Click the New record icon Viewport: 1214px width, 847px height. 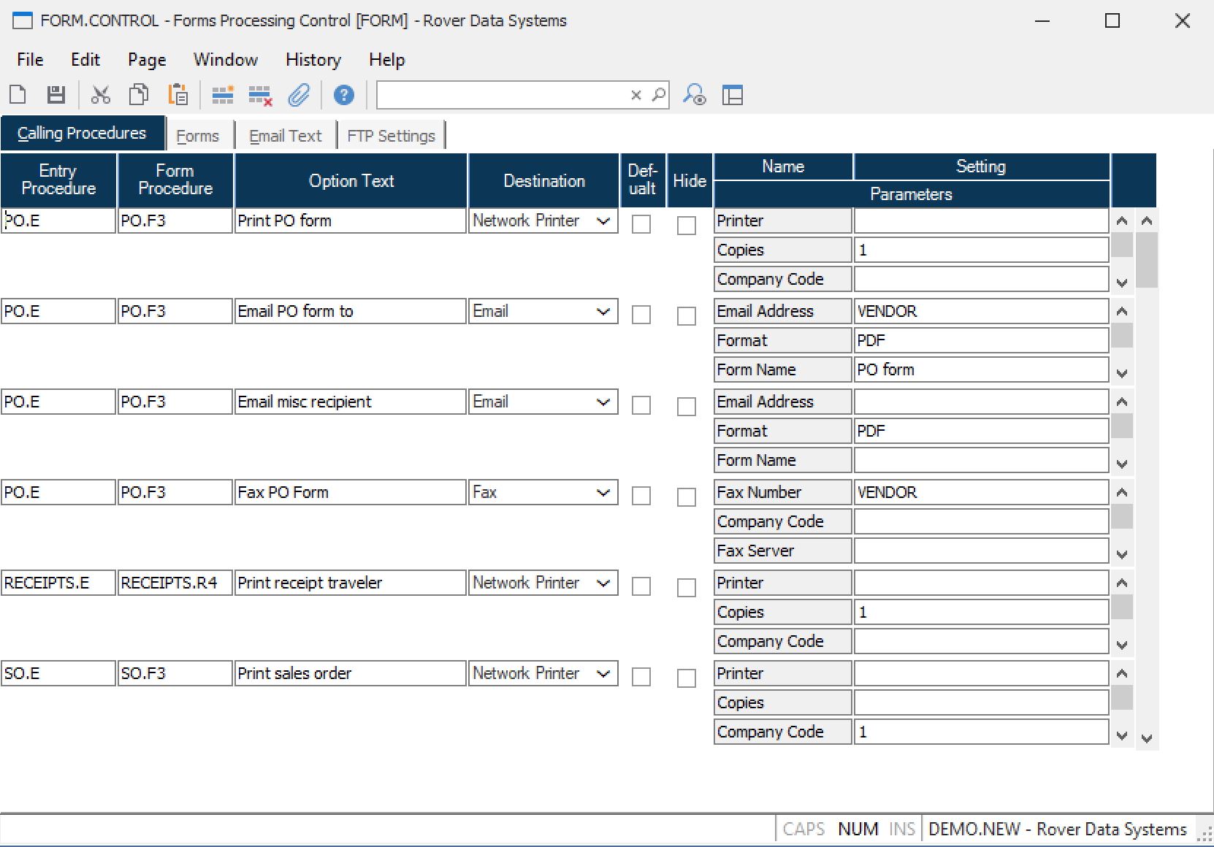(x=18, y=95)
